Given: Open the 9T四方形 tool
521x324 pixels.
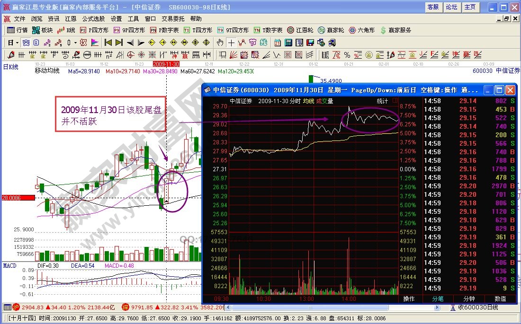Looking at the screenshot, I should [233, 30].
